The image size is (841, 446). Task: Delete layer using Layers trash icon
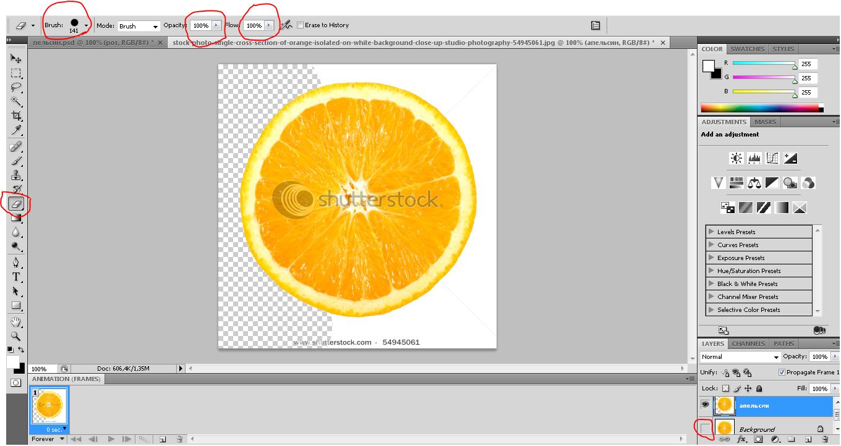coord(824,440)
